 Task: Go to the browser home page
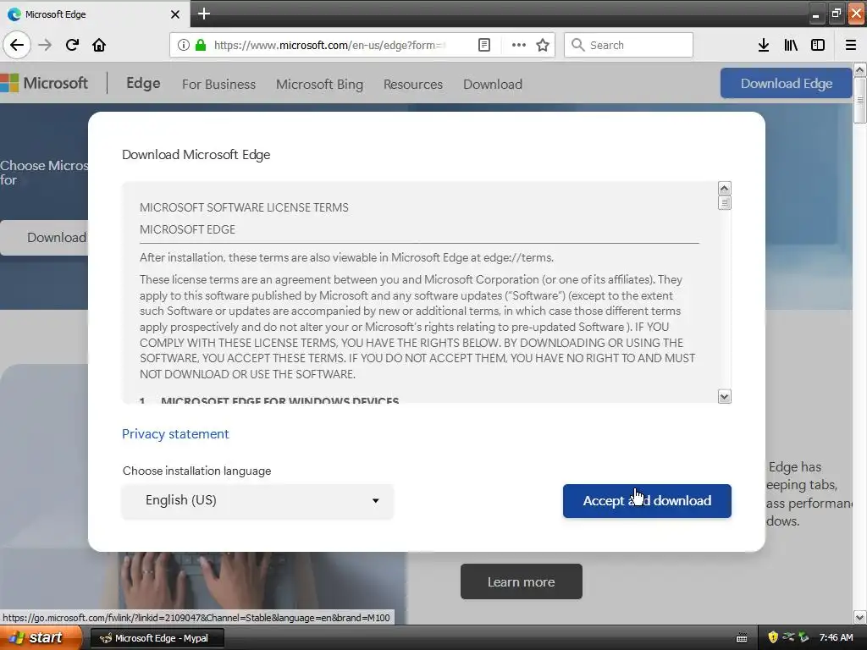(99, 45)
